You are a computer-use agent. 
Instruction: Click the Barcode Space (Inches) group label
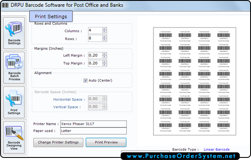56,92
